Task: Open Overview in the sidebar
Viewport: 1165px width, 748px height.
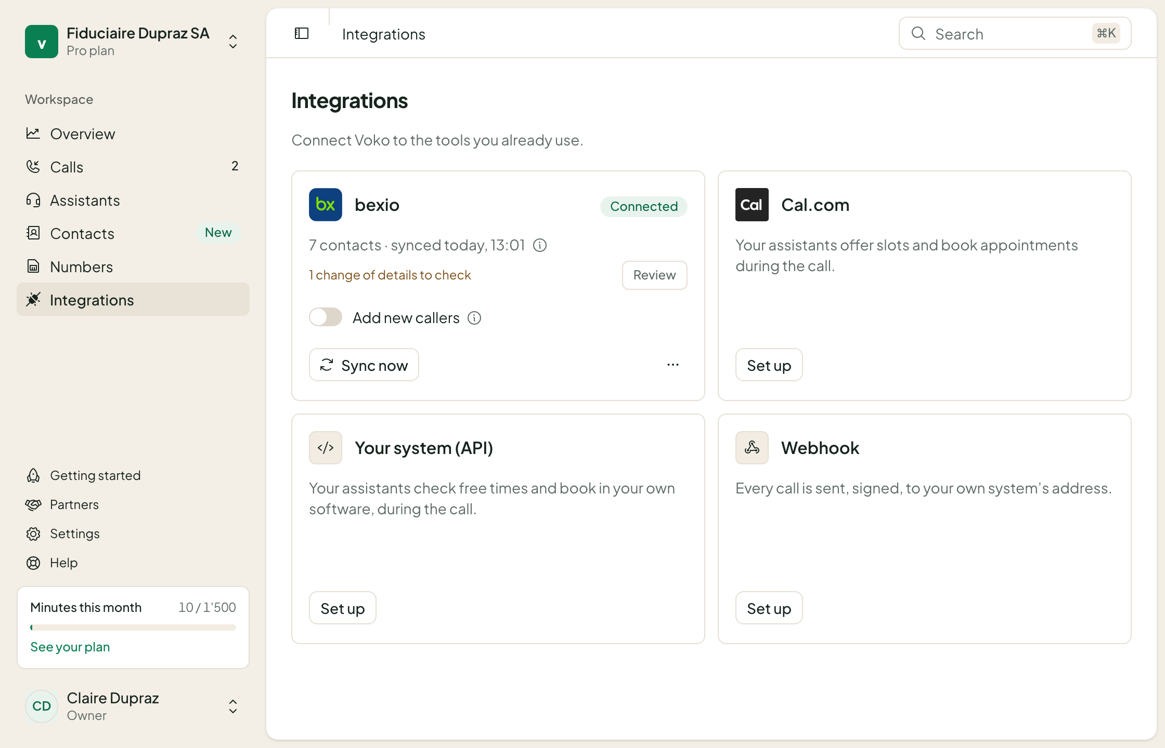Action: pos(133,134)
